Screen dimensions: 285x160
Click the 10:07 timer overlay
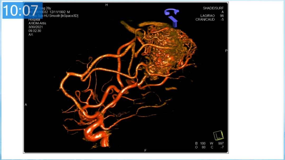pos(22,11)
